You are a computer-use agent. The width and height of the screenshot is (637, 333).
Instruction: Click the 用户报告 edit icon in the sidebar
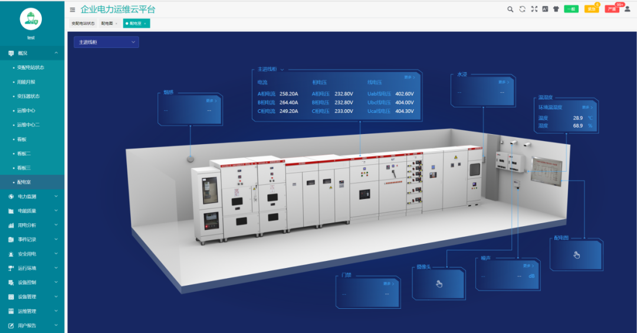(x=11, y=326)
